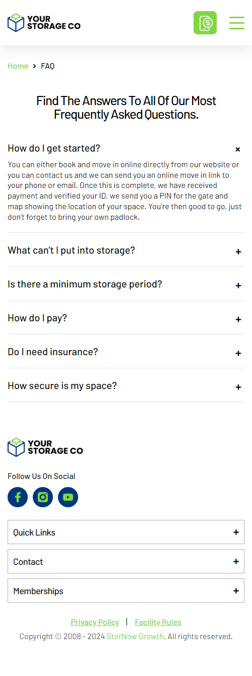Follow the StorNow Growth copyright link
The image size is (252, 676).
click(135, 637)
